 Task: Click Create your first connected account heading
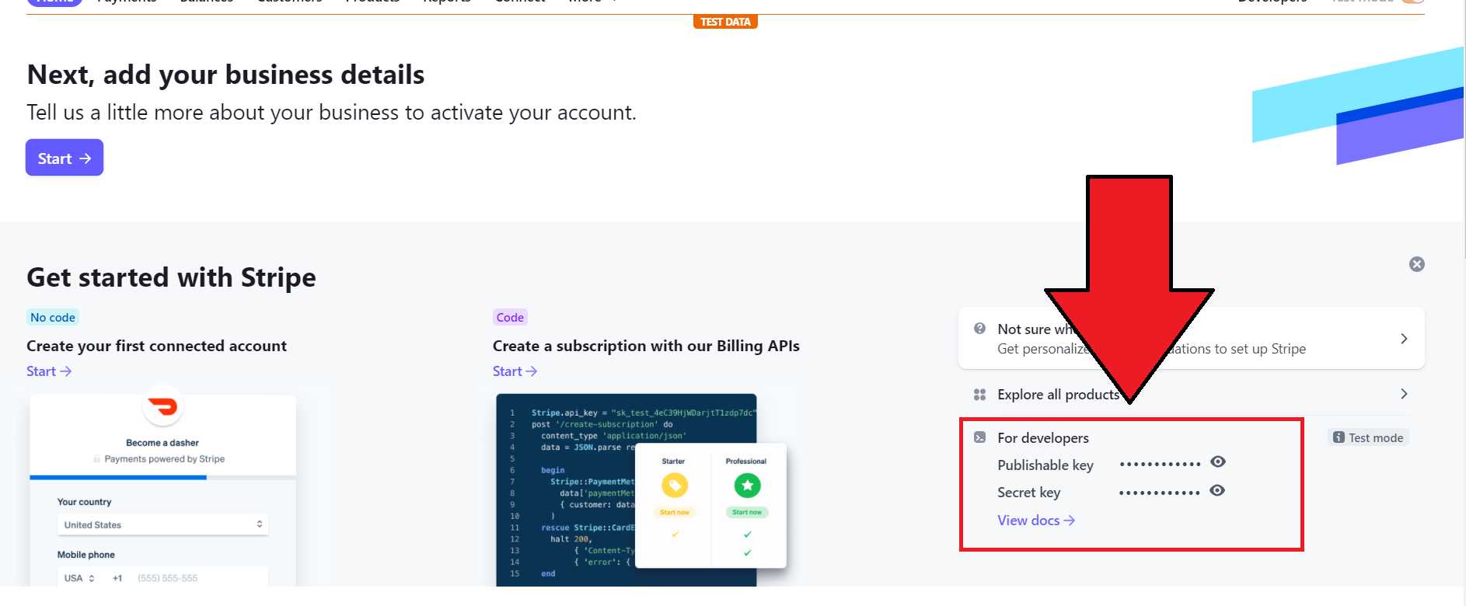tap(156, 346)
